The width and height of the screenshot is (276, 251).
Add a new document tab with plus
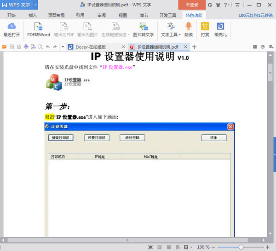[x=194, y=47]
